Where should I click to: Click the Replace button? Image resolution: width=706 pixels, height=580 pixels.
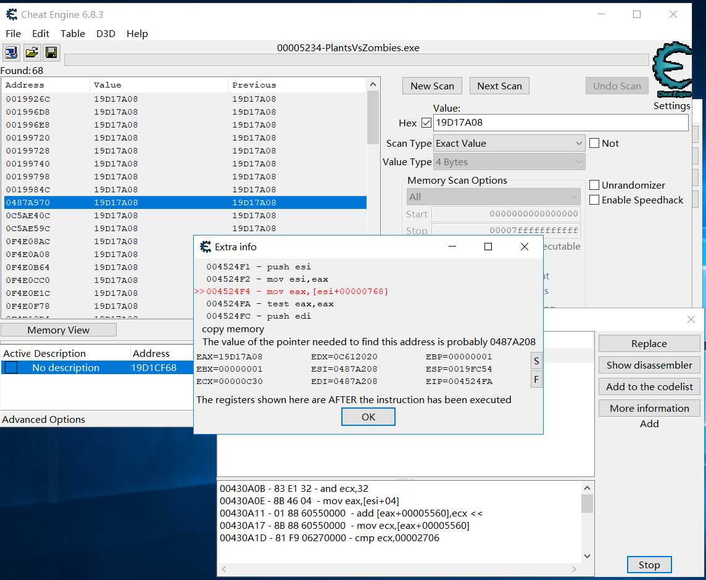click(649, 343)
